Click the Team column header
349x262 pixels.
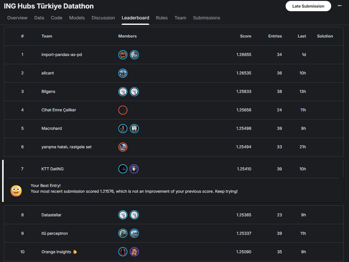47,36
